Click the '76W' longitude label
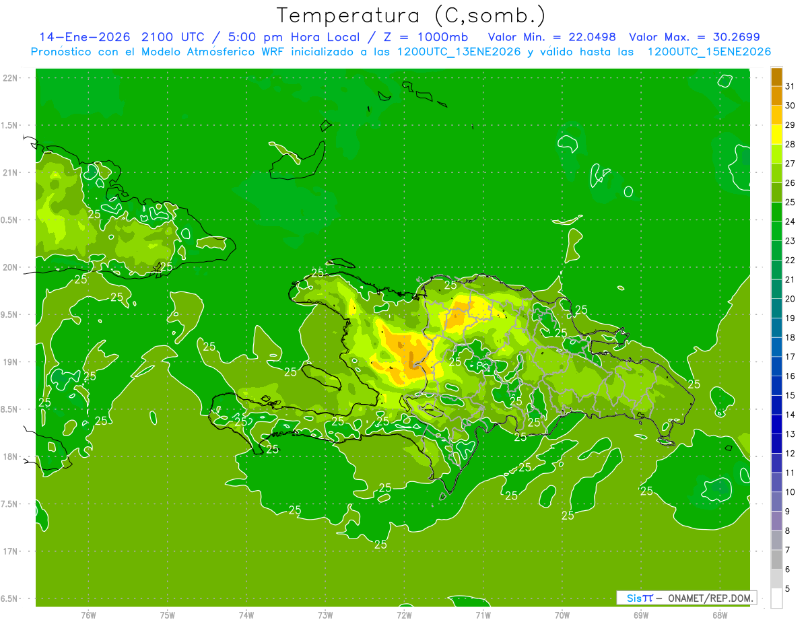Viewport: 808px width, 624px height. [88, 615]
